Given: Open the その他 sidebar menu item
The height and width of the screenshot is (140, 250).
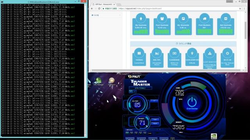Looking at the screenshot, I should coord(106,15).
